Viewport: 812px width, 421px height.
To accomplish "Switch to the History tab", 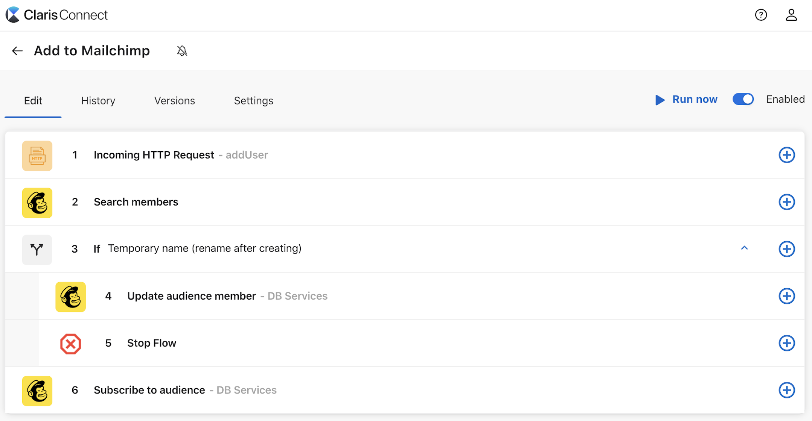I will click(98, 101).
